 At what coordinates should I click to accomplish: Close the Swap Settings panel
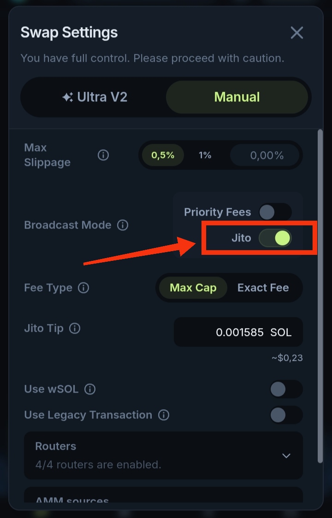[296, 33]
